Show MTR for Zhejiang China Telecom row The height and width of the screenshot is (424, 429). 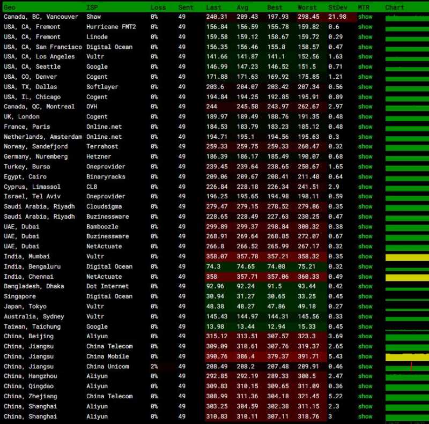point(365,396)
